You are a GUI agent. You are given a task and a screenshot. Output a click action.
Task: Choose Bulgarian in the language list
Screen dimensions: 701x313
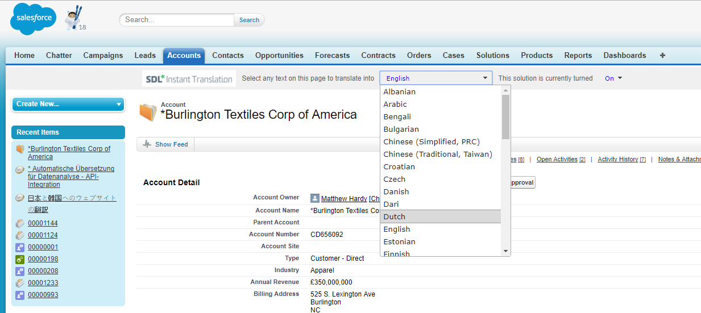tap(441, 129)
